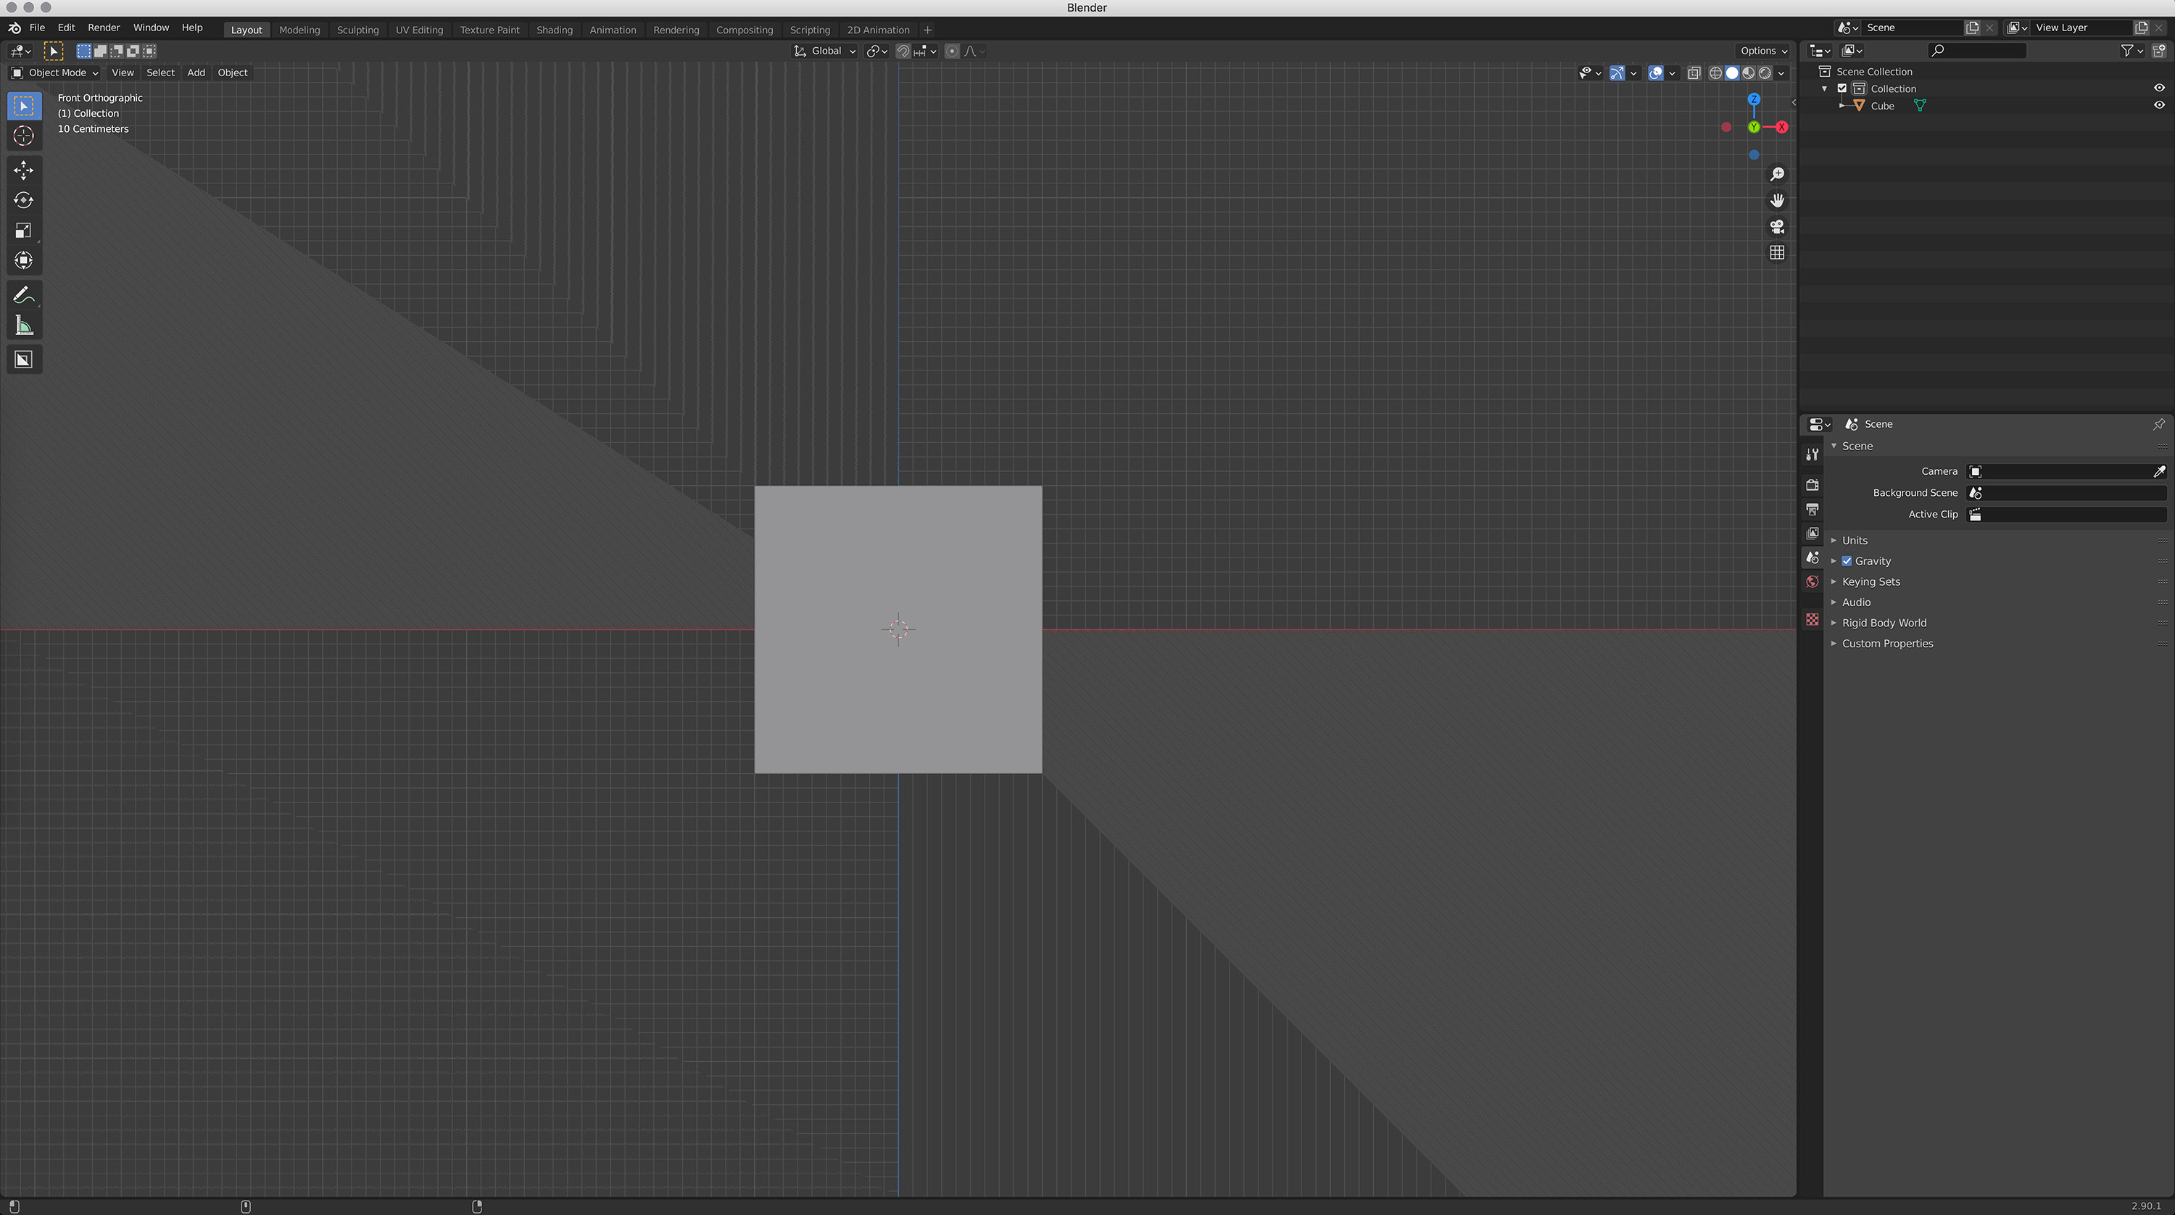Open the shading options dropdown arrow
This screenshot has height=1215, width=2175.
(x=1781, y=73)
